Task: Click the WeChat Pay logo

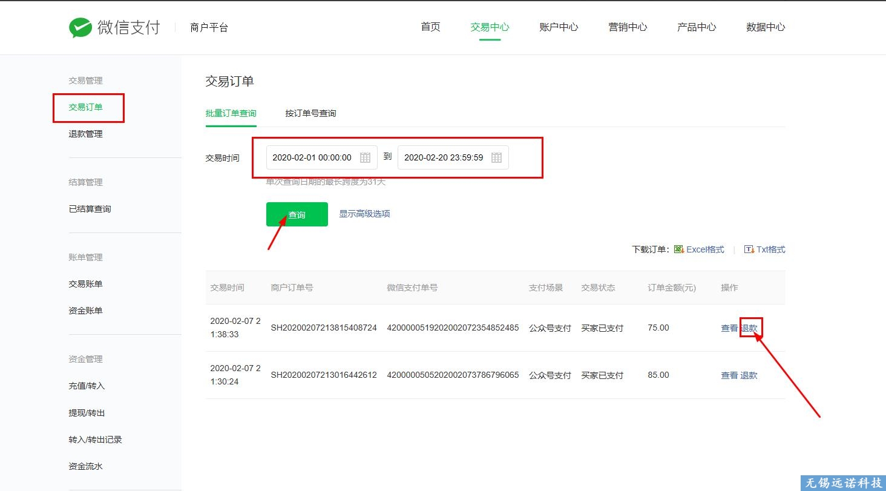Action: click(x=114, y=27)
